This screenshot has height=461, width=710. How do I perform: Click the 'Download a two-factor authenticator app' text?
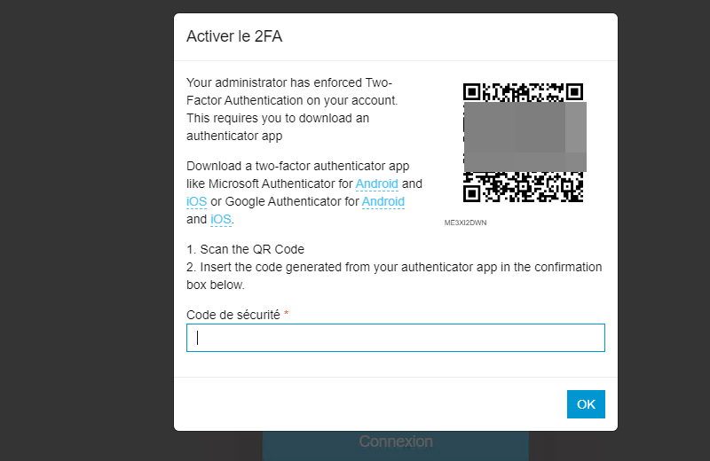pos(297,166)
